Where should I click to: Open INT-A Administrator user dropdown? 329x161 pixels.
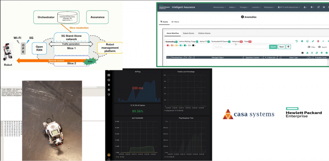coord(289,7)
